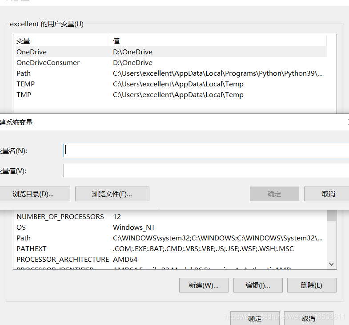The width and height of the screenshot is (349, 325).
Task: Click the AMD64 value cell
Action: tap(125, 260)
